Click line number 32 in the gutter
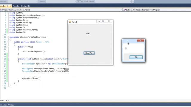Viewport: 191px width, 107px height. [5, 88]
